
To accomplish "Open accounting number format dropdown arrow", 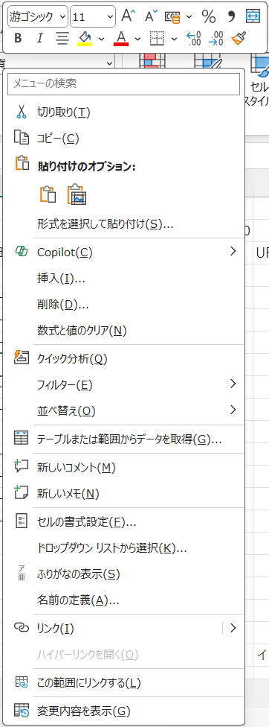I will [x=189, y=17].
